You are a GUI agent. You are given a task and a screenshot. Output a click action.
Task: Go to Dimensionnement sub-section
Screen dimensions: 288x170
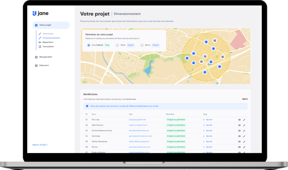pyautogui.click(x=51, y=38)
